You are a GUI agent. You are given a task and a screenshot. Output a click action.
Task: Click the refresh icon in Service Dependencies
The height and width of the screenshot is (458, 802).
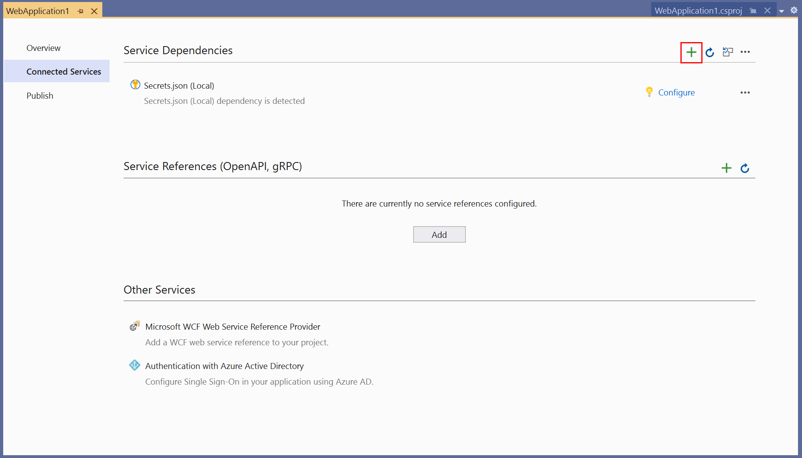(x=710, y=52)
